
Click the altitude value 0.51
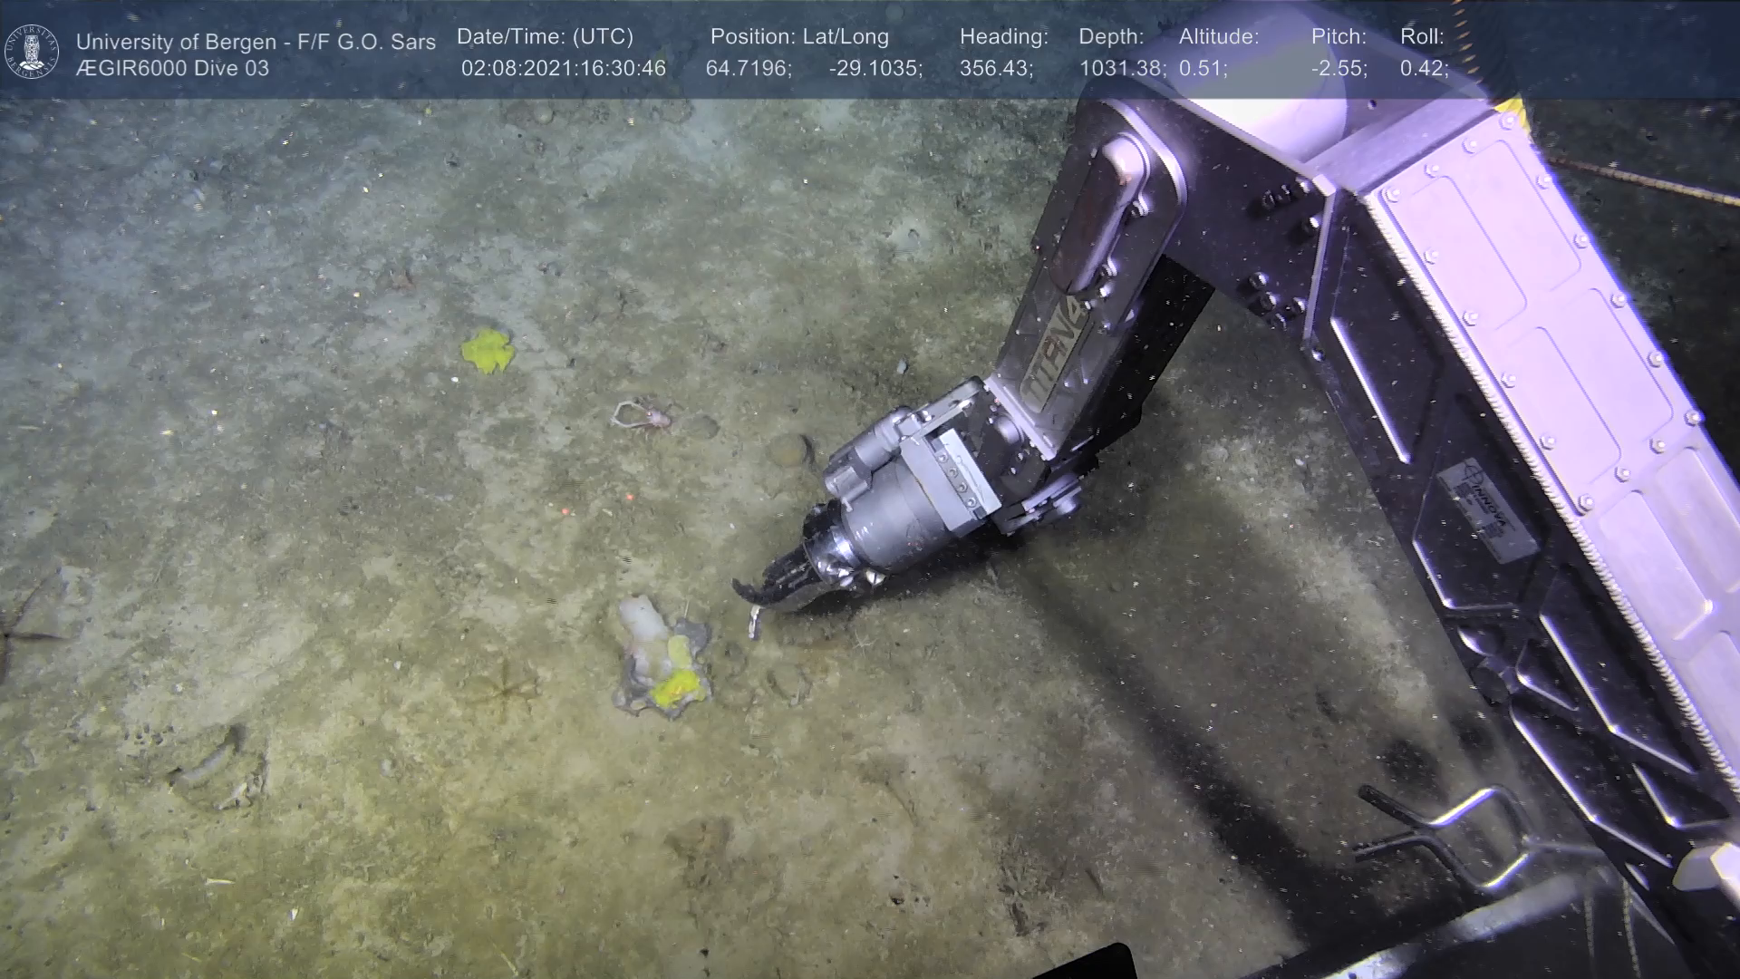[x=1203, y=69]
